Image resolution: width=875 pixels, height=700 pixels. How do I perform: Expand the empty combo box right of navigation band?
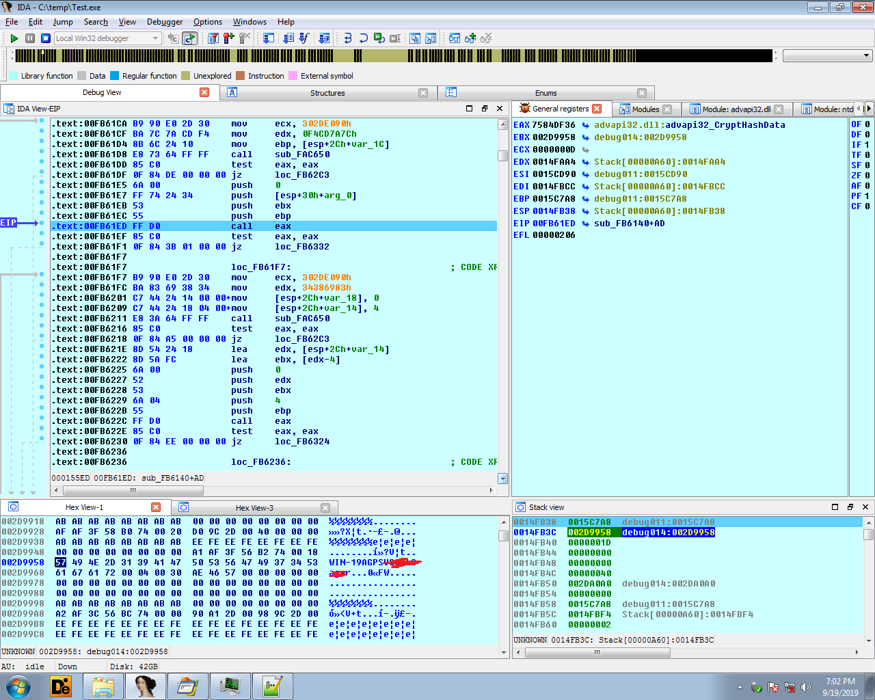coord(866,56)
